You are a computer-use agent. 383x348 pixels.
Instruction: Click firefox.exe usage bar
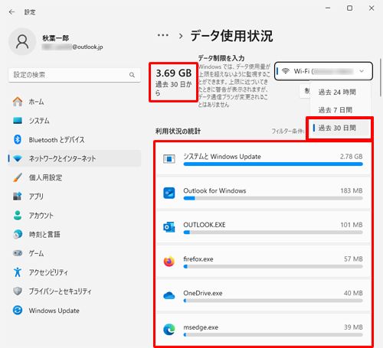click(x=273, y=267)
